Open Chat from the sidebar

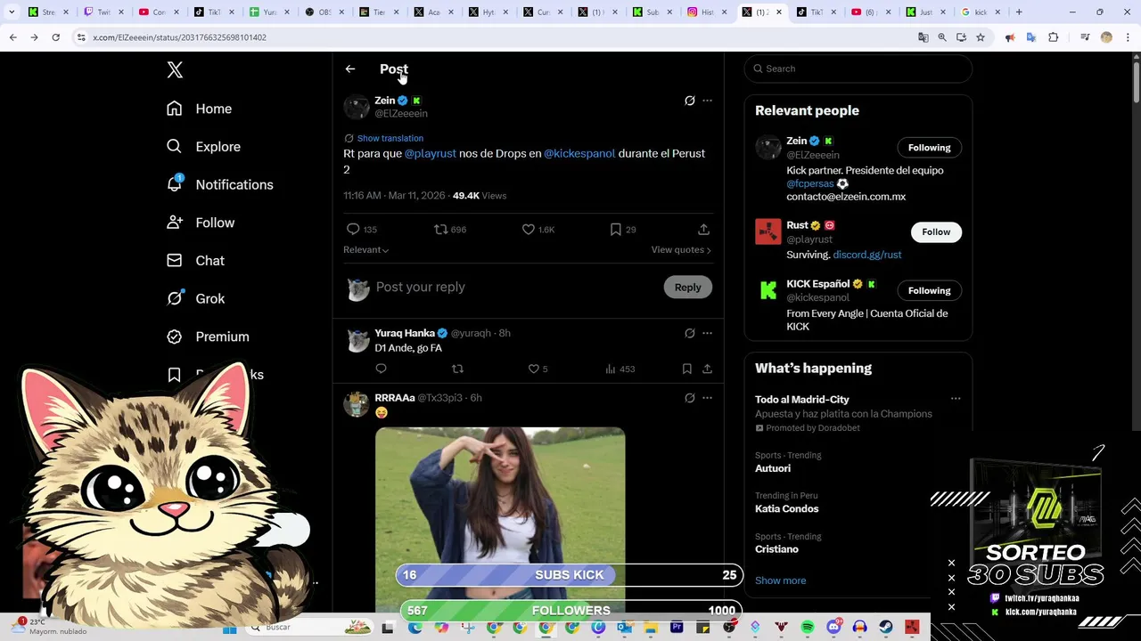coord(195,261)
